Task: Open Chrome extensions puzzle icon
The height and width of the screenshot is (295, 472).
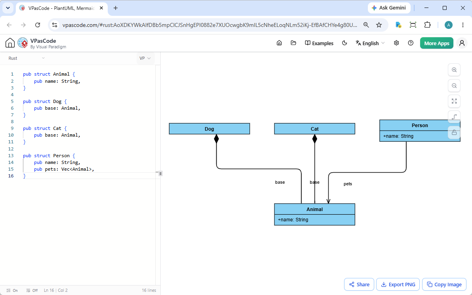Action: tap(427, 25)
